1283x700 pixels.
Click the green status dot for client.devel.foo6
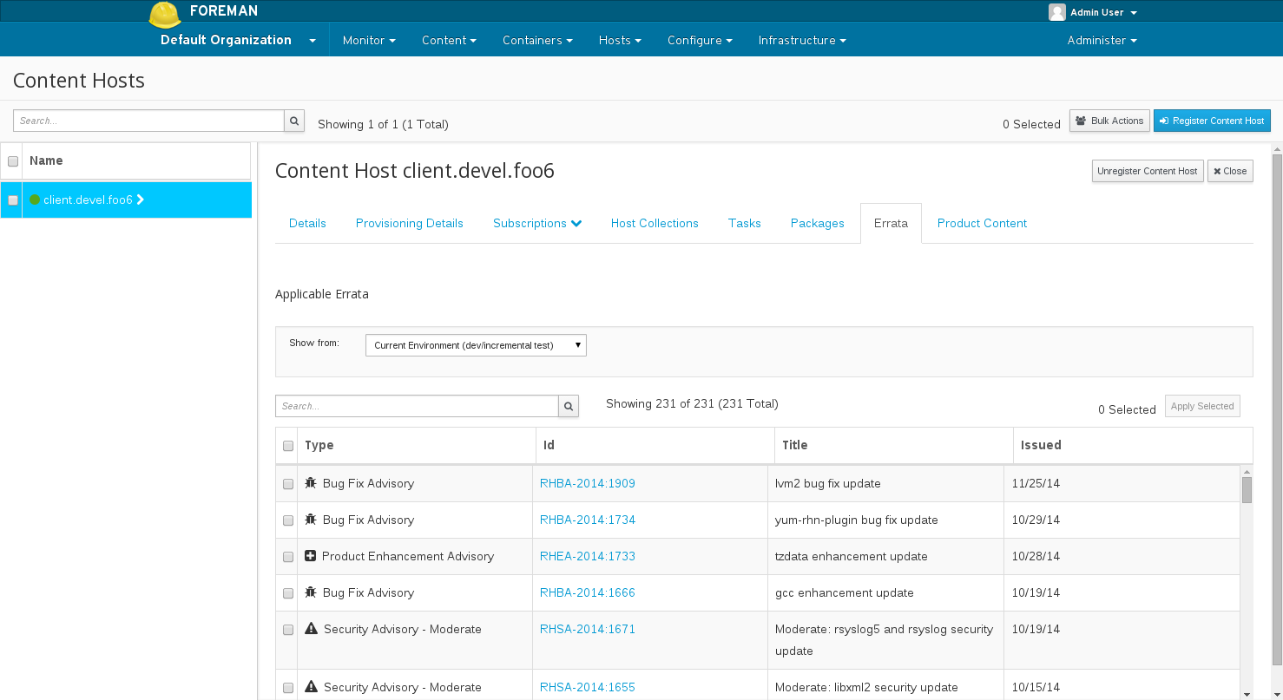(x=35, y=200)
